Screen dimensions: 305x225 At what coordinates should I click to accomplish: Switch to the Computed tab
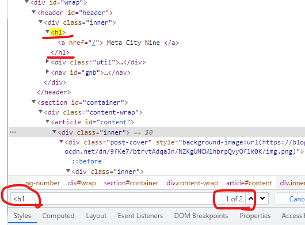coord(58,216)
